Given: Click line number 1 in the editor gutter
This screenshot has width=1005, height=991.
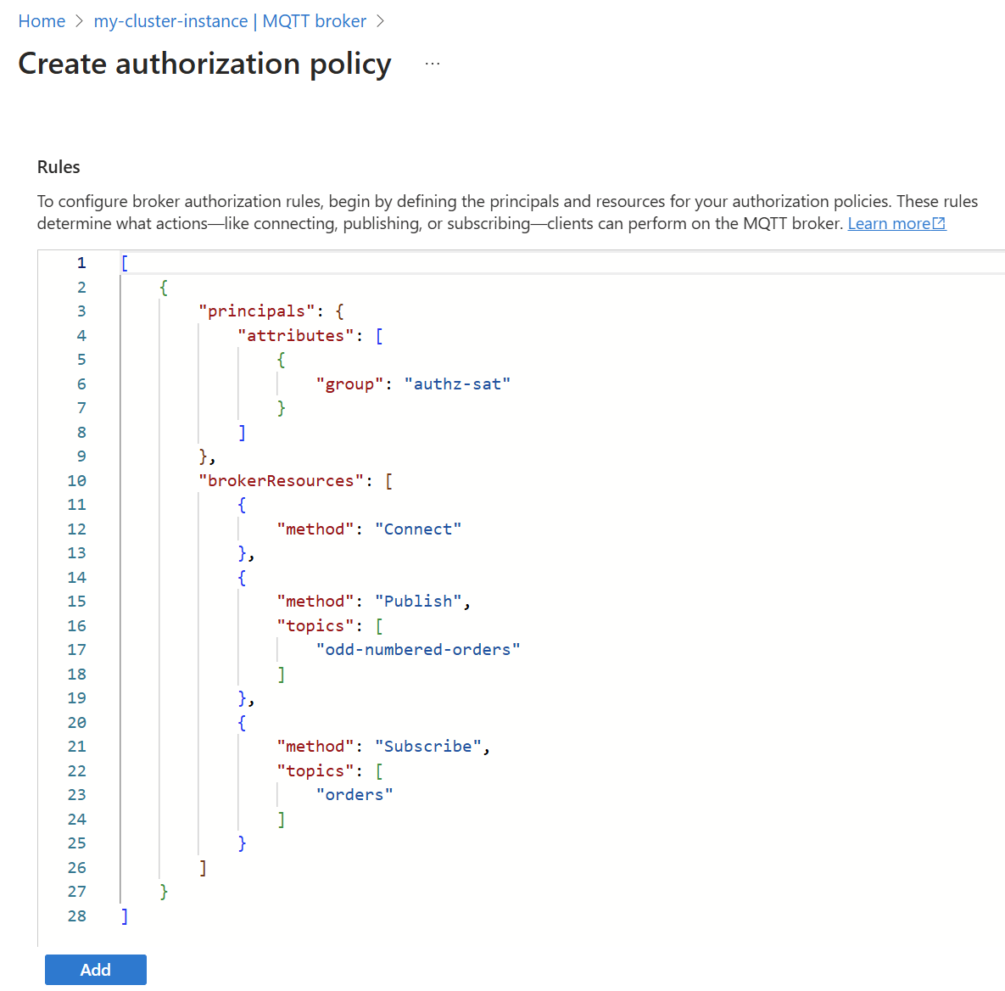Looking at the screenshot, I should 81,262.
